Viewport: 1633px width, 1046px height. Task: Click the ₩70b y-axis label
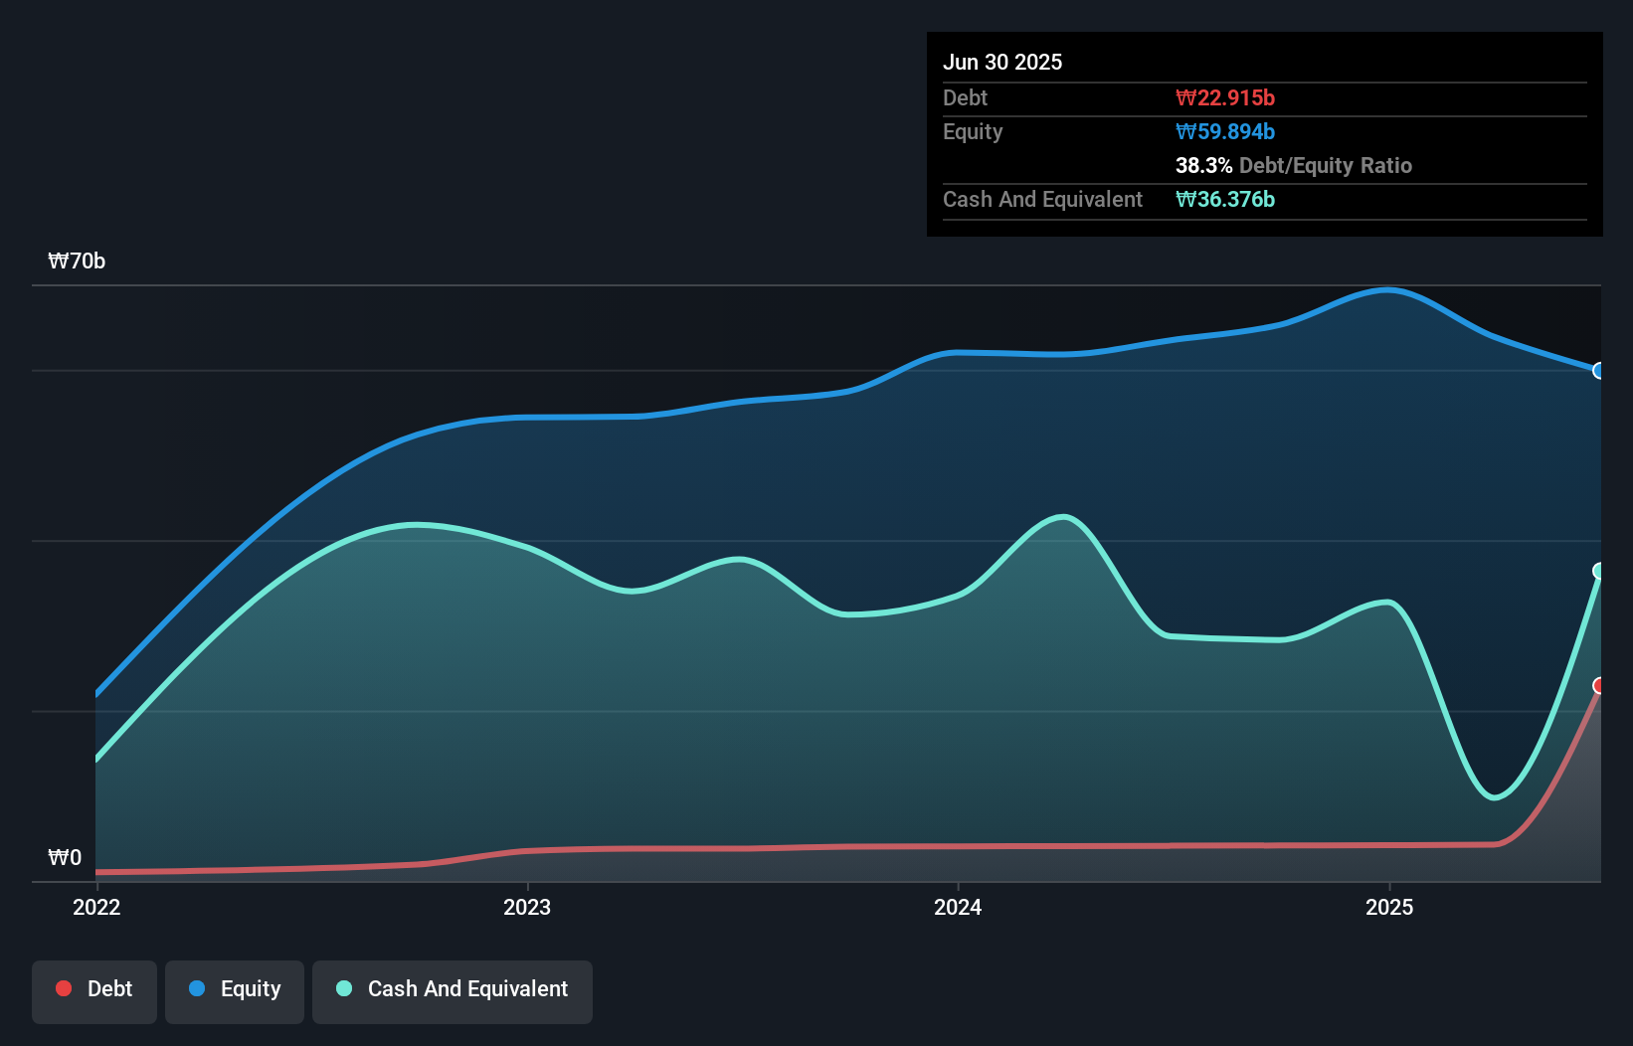coord(77,261)
